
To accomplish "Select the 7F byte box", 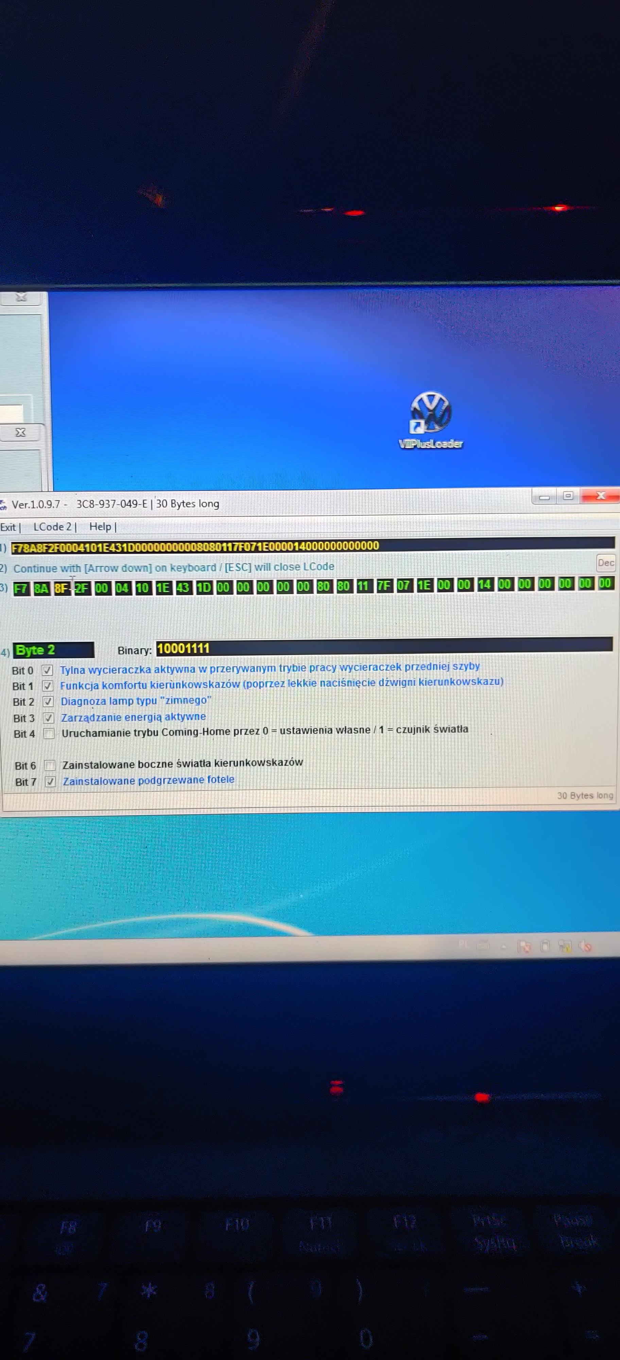I will coord(384,585).
